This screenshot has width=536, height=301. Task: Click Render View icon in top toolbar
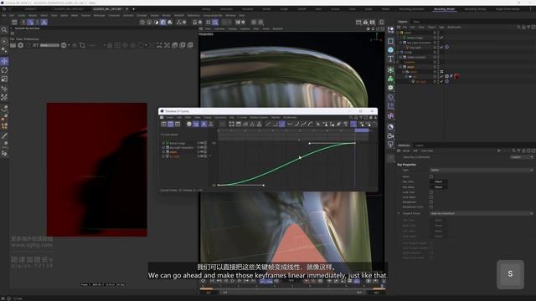pos(358,23)
